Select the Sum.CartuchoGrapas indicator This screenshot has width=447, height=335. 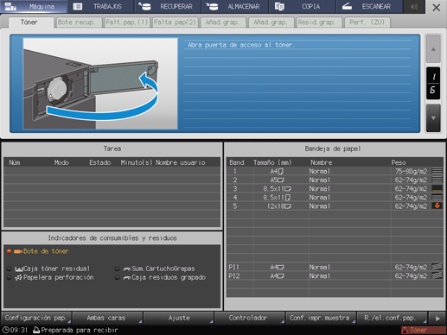coord(156,269)
